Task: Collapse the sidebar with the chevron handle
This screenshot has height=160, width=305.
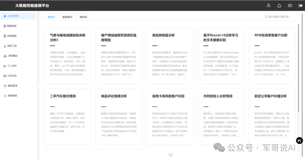Action: tap(37, 85)
